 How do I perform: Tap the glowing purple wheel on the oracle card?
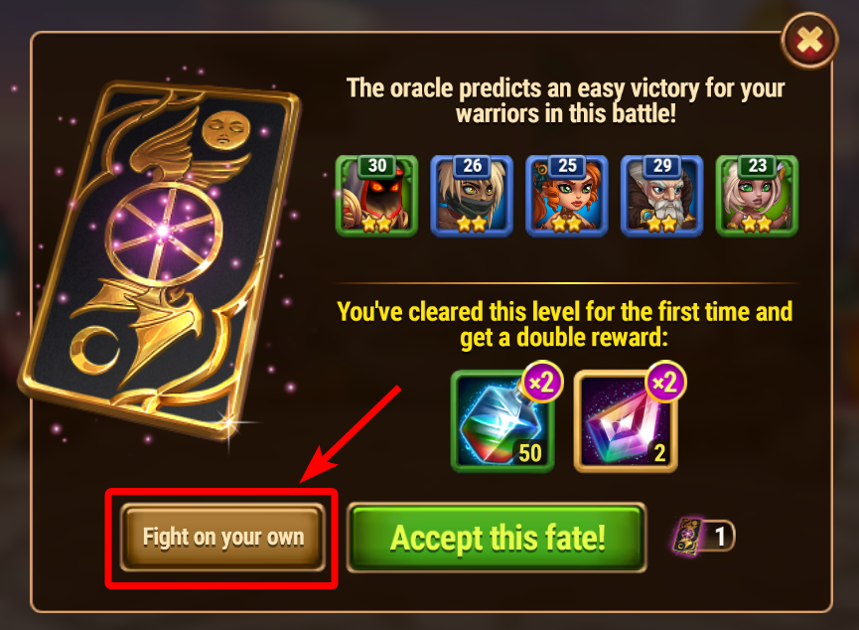click(164, 232)
